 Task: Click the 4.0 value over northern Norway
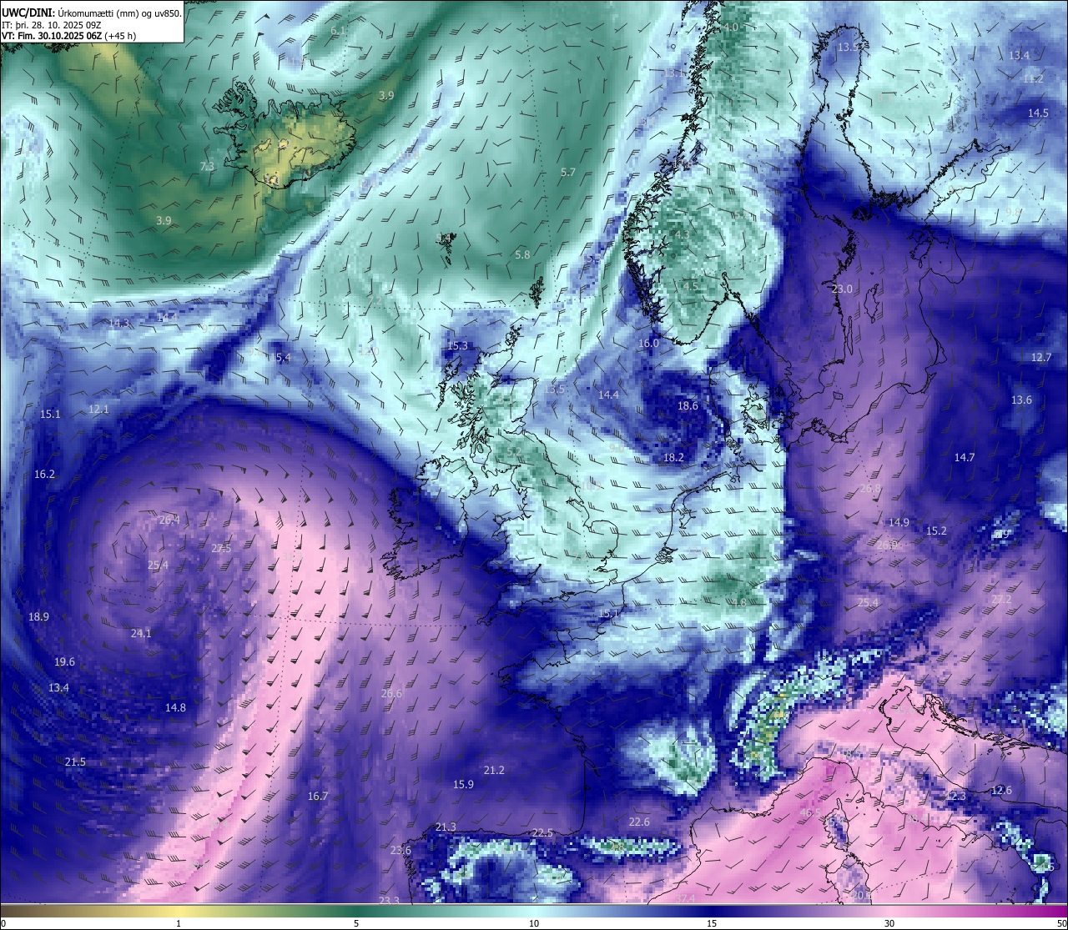731,28
